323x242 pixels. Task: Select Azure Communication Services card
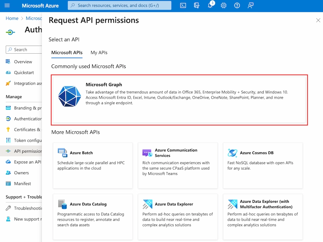(178, 165)
